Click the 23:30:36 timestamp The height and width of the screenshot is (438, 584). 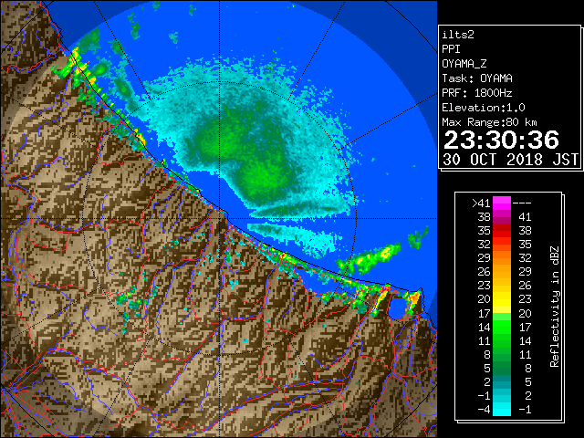click(501, 140)
